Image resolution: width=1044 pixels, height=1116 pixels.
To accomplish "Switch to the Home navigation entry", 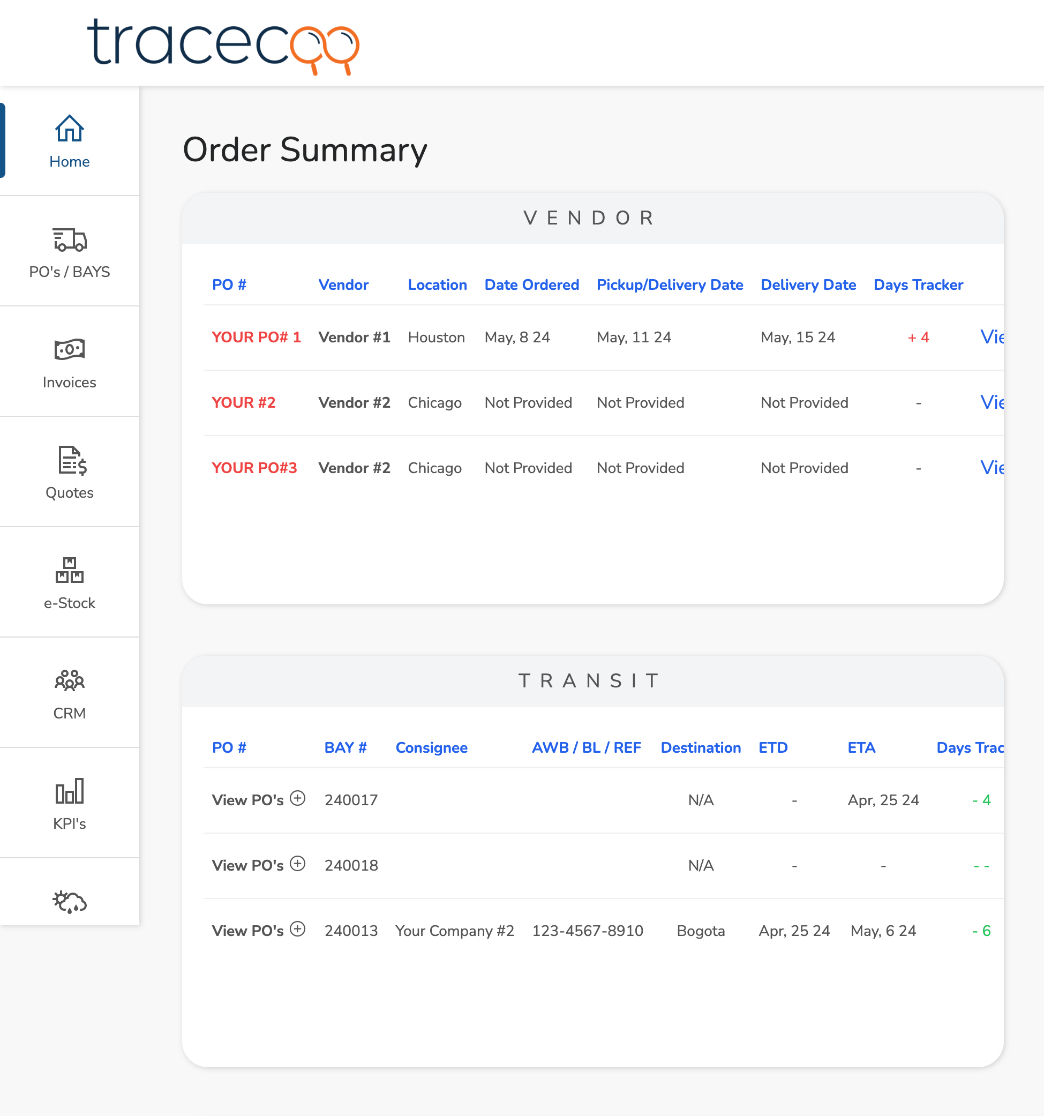I will [x=69, y=161].
